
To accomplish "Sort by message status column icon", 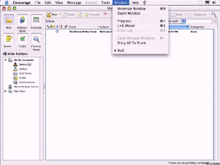I will 57,26.
